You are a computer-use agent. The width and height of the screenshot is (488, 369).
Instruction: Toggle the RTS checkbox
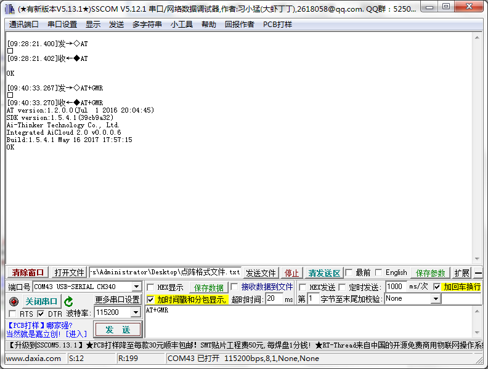(x=12, y=314)
